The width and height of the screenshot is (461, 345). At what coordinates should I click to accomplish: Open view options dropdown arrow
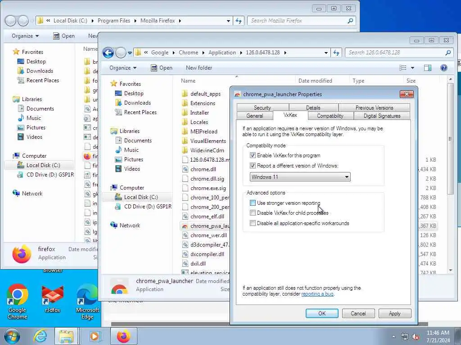click(x=412, y=68)
